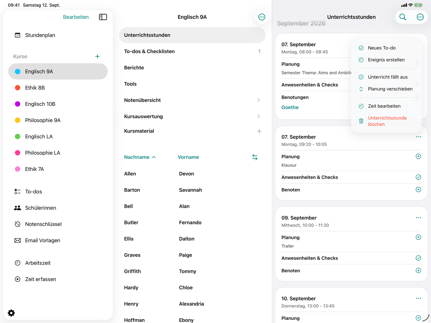Open Zeit erfassen in sidebar
The width and height of the screenshot is (431, 323).
pyautogui.click(x=58, y=279)
